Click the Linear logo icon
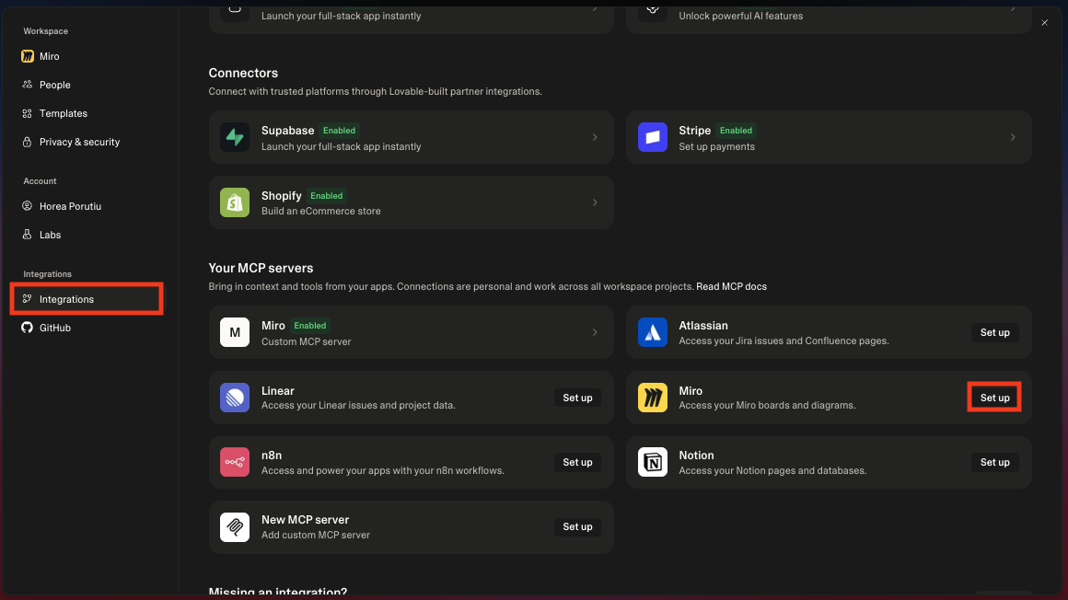Screen dimensions: 1068x600 click(234, 398)
